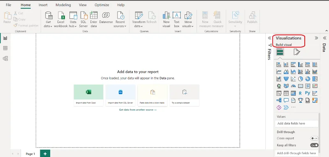Open the Build visual fields tab
The image size is (329, 157).
click(280, 52)
